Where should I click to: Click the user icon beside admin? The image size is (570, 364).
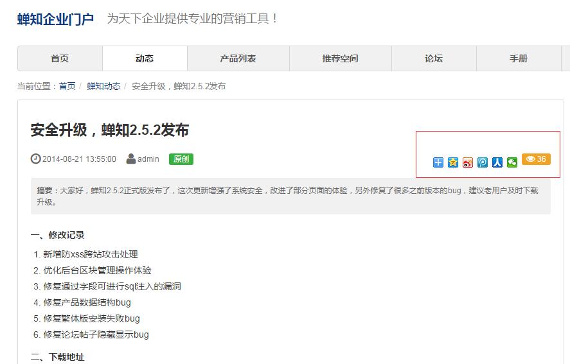(x=131, y=159)
